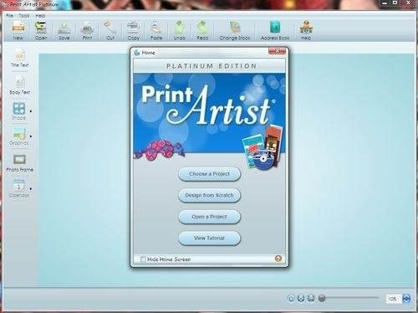Click the orange help icon in Home dialog
The height and width of the screenshot is (313, 418).
tap(278, 259)
